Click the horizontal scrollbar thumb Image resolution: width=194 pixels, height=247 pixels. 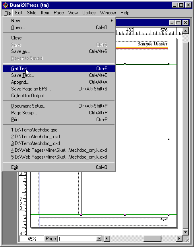coord(153,239)
